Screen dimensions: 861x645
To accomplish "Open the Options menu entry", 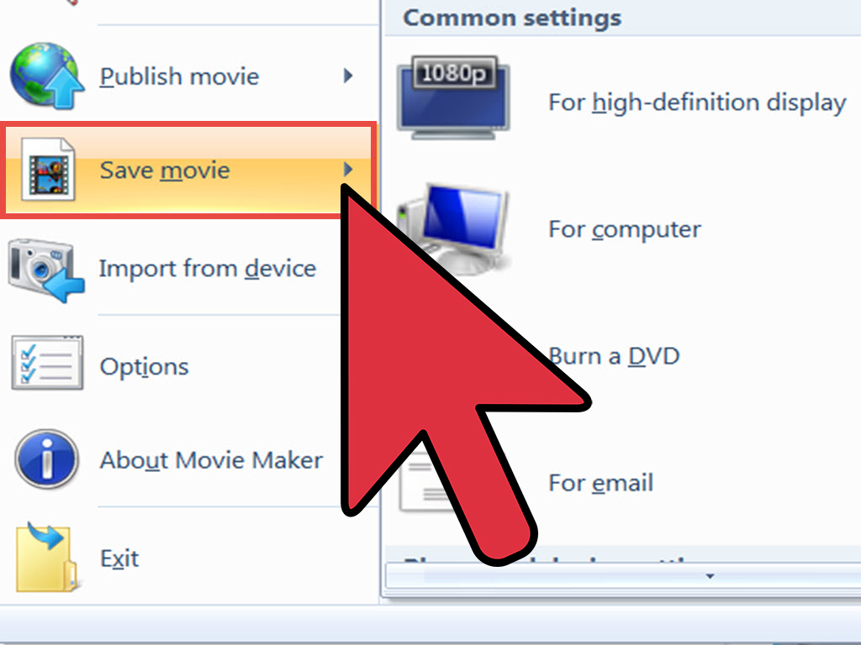I will tap(172, 366).
